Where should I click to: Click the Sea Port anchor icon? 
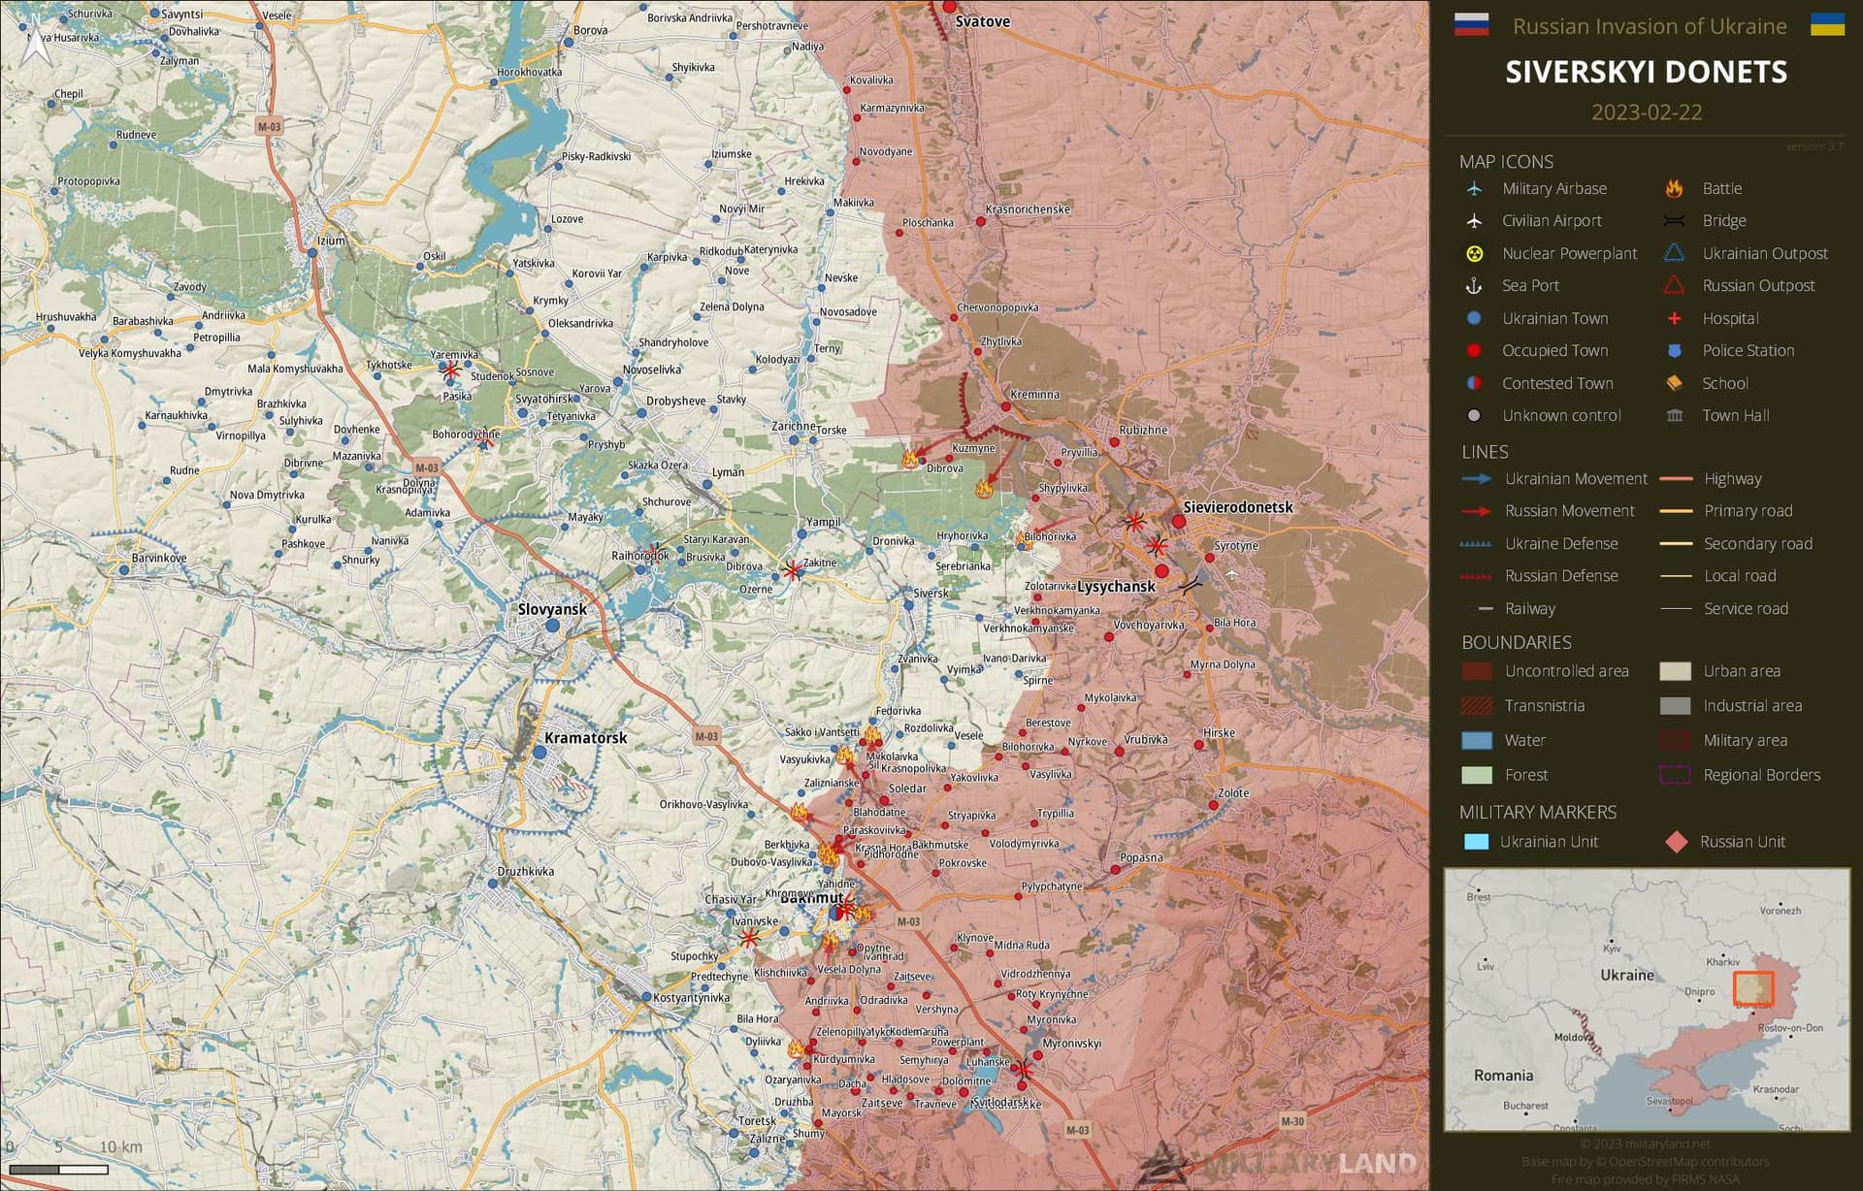(x=1474, y=285)
